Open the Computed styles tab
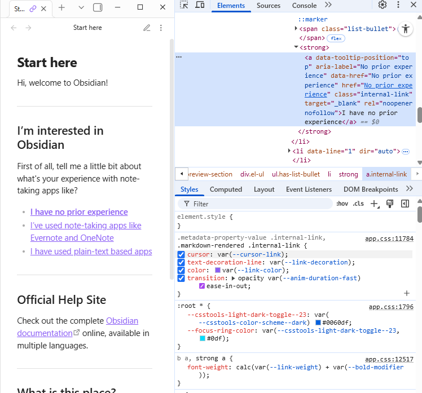 [x=226, y=189]
